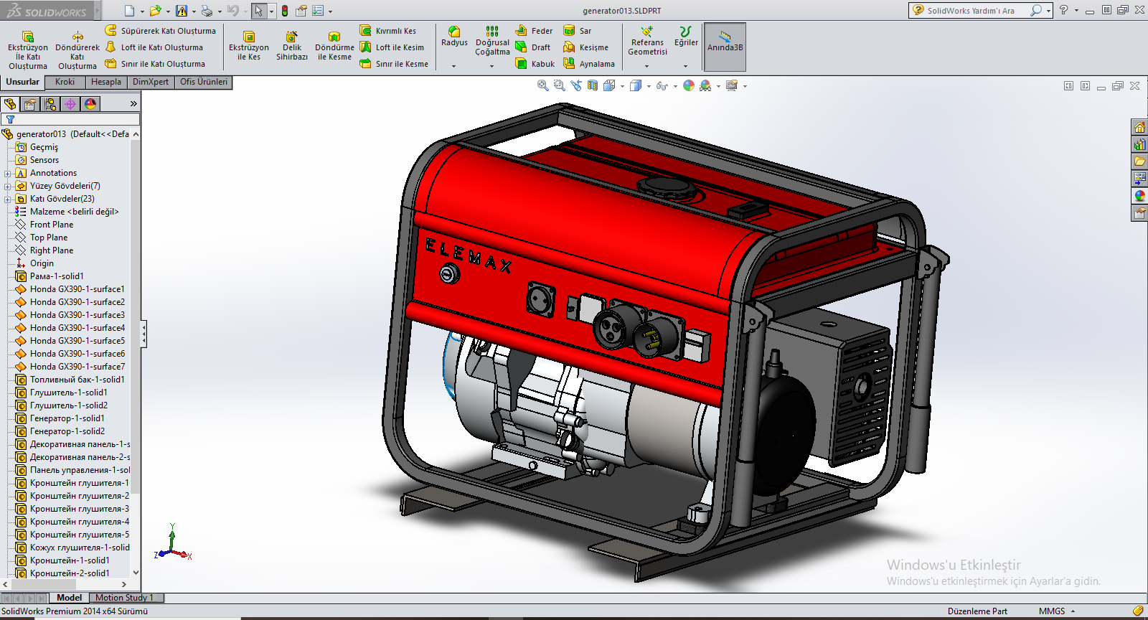Open the ConfigurationManager tab icon
The height and width of the screenshot is (620, 1148).
click(50, 104)
